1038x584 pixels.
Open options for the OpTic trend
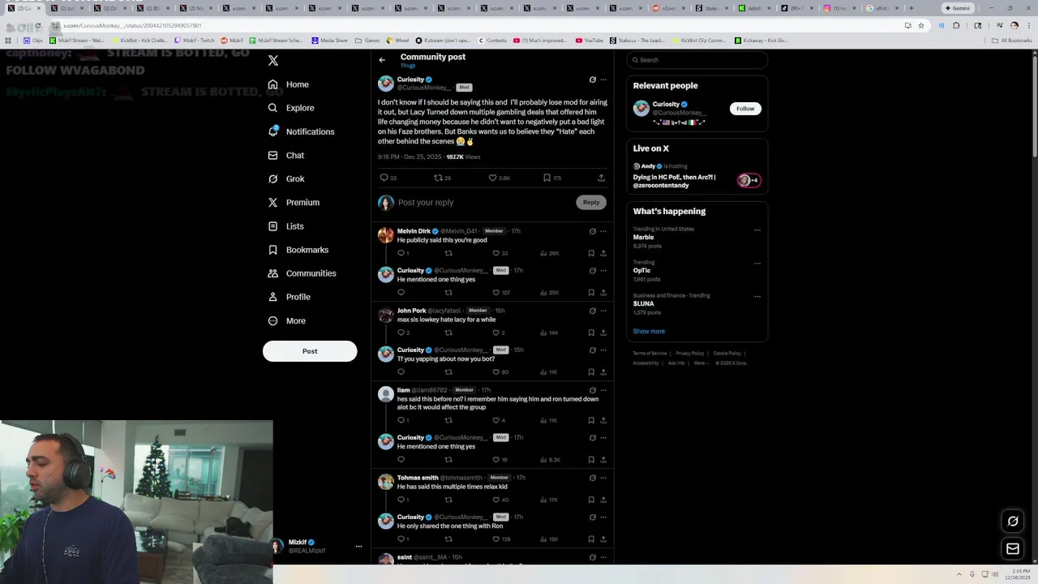[x=757, y=263]
